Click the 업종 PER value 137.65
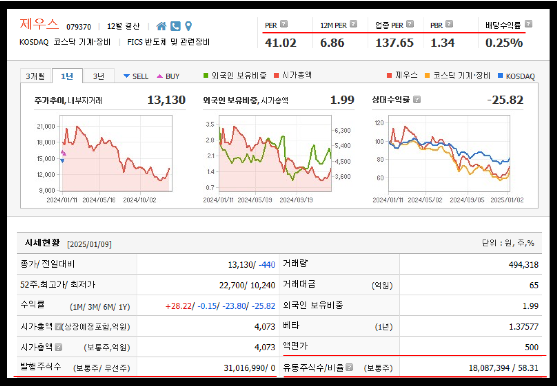Image resolution: width=557 pixels, height=386 pixels. (x=394, y=43)
